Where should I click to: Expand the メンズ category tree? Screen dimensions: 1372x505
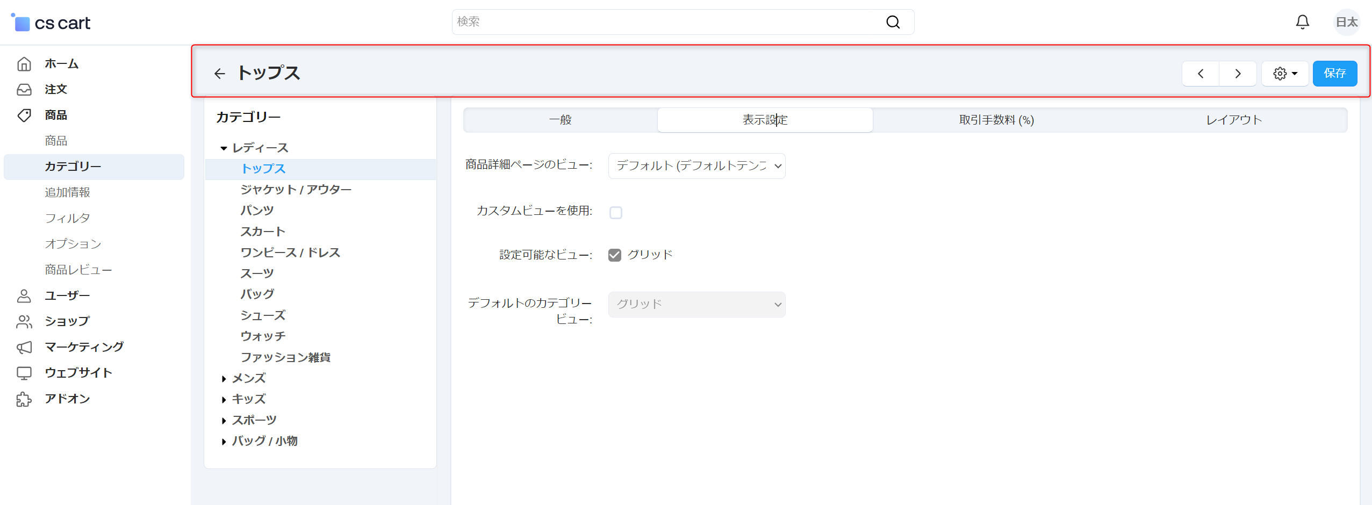pos(224,379)
